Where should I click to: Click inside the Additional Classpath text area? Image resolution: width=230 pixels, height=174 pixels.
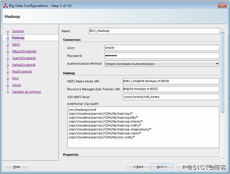143,127
